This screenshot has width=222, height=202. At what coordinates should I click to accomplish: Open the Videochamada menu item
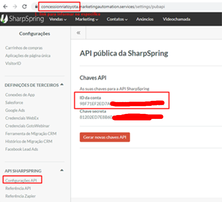click(176, 19)
